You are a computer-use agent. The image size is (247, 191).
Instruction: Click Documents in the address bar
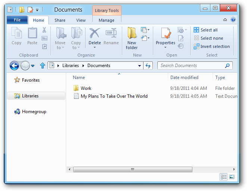pos(99,66)
